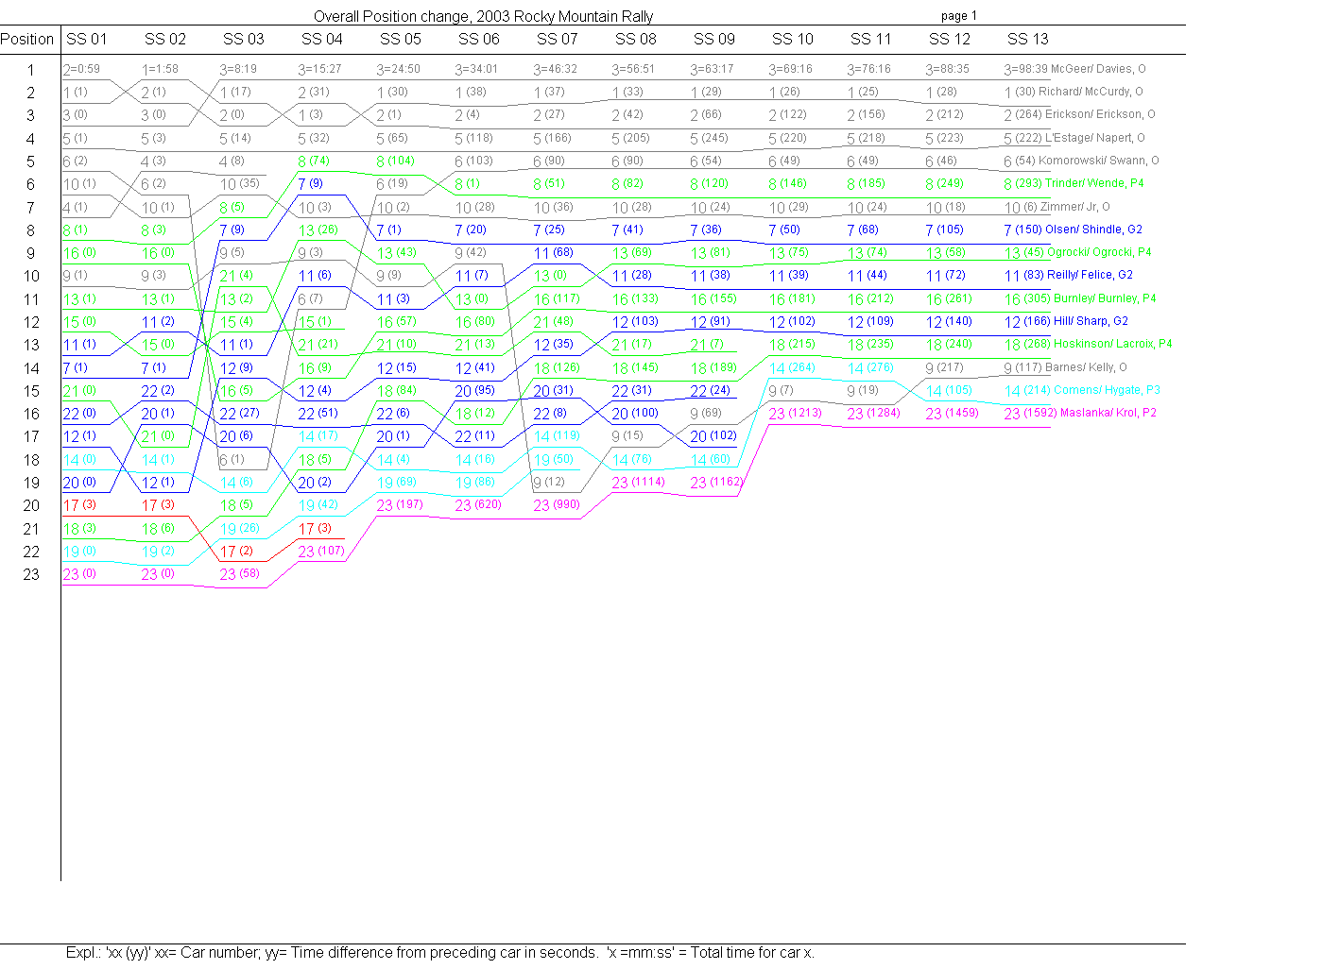Click the Expl. footer explanation text
1323x969 pixels.
439,952
